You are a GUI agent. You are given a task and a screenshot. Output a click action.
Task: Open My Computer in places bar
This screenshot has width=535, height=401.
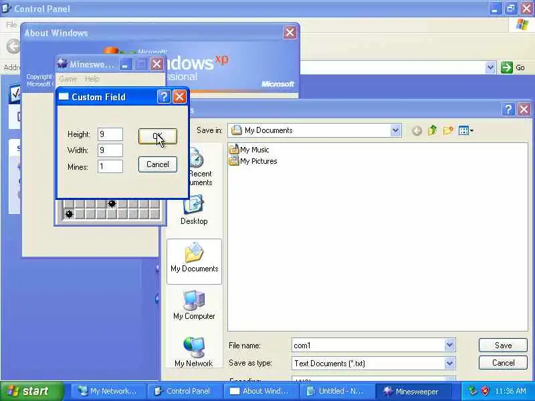(x=194, y=305)
